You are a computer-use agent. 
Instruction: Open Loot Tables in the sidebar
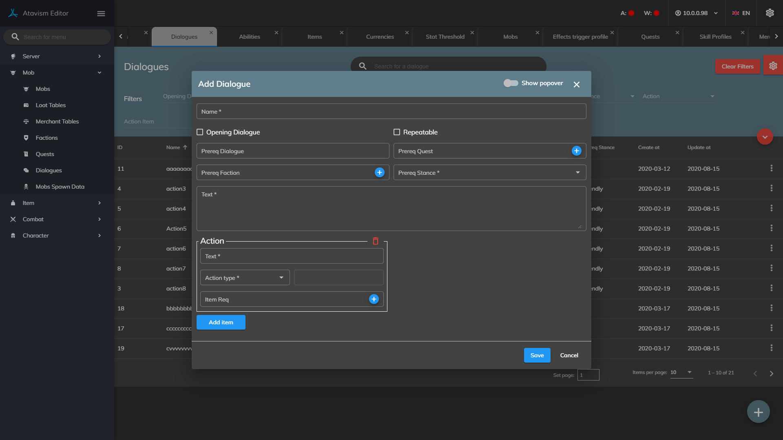point(51,105)
